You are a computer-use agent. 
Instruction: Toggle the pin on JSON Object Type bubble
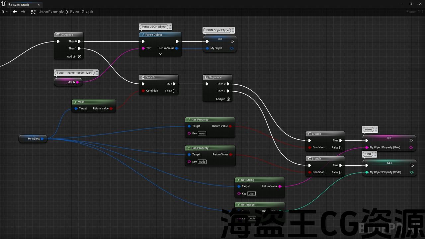click(x=233, y=29)
